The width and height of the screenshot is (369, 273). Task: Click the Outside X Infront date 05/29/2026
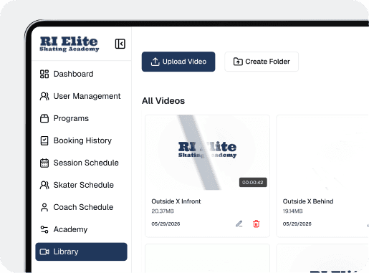[166, 224]
